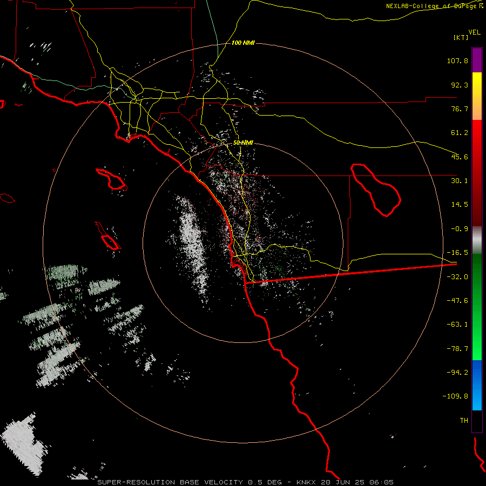Click the [KT] units label
Viewport: 486px width, 486px height.
coord(461,37)
